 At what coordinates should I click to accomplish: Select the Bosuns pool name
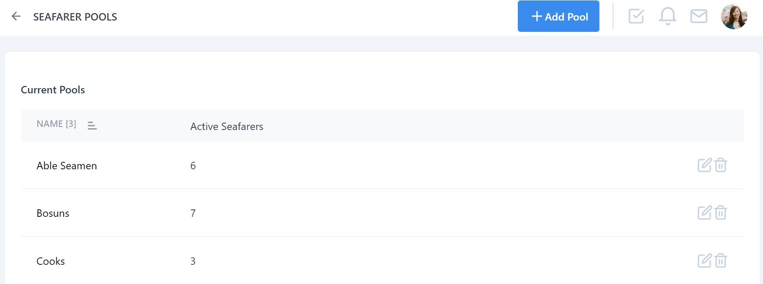point(53,213)
